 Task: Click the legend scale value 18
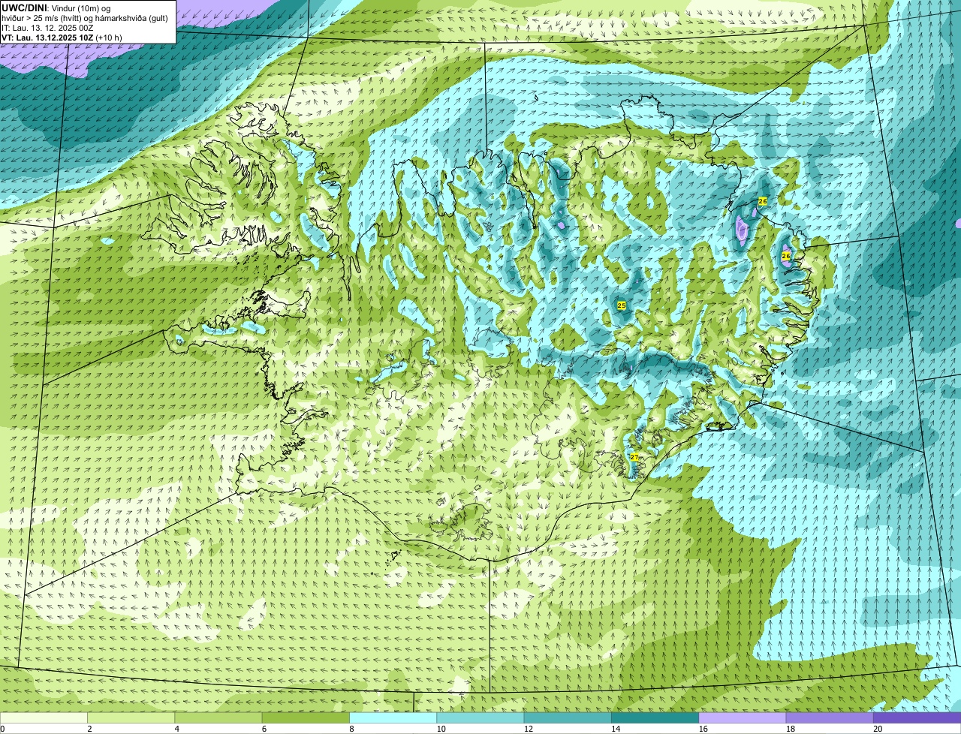pos(789,729)
